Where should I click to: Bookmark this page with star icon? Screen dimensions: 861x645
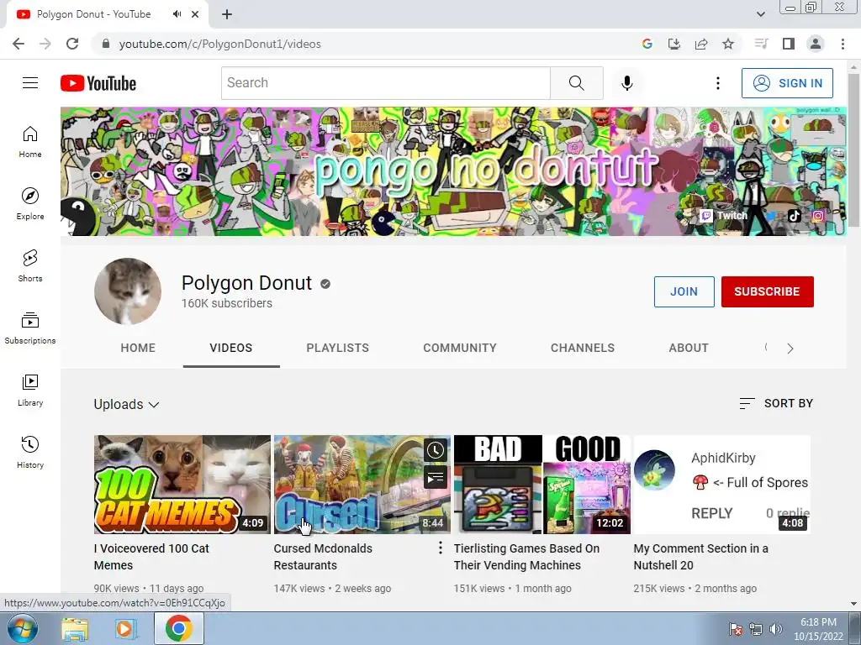pyautogui.click(x=728, y=44)
